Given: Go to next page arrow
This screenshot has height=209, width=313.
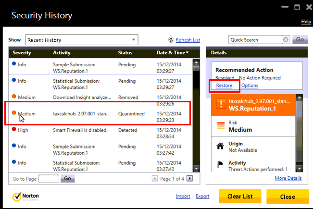Looking at the screenshot, I should click(x=189, y=178).
